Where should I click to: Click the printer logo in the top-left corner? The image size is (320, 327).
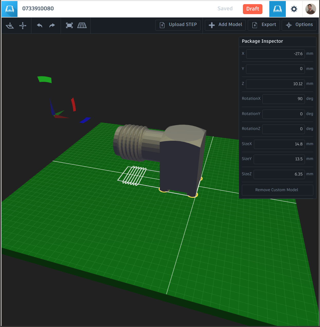tap(9, 9)
